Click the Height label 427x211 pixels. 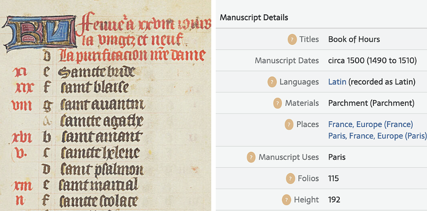pos(307,200)
